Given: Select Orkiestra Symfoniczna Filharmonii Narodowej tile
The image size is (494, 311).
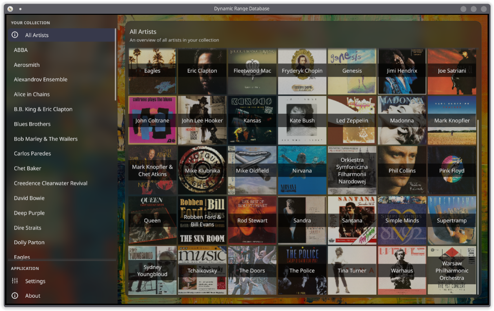Looking at the screenshot, I should click(x=352, y=170).
